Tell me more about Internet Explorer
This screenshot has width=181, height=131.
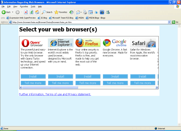click(60, 83)
